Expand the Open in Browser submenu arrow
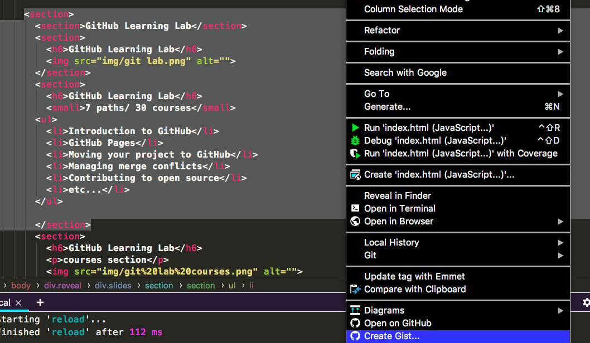 (x=560, y=222)
